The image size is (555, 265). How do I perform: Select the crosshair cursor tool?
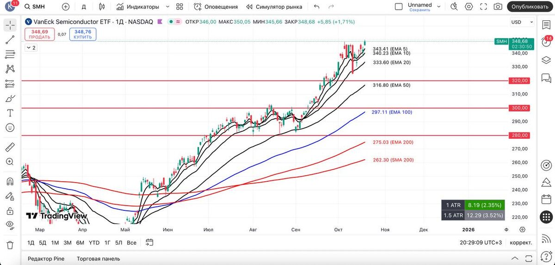[10, 25]
